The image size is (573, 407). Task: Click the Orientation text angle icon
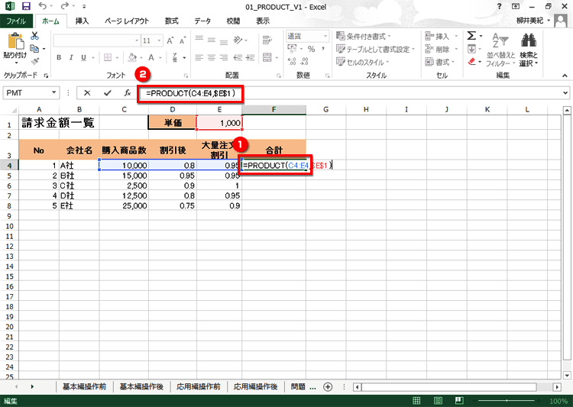[238, 40]
